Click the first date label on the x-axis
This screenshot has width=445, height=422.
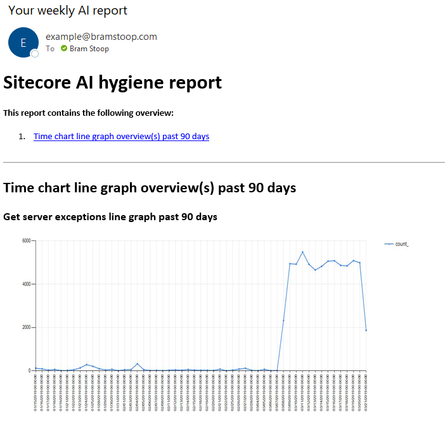pyautogui.click(x=36, y=392)
